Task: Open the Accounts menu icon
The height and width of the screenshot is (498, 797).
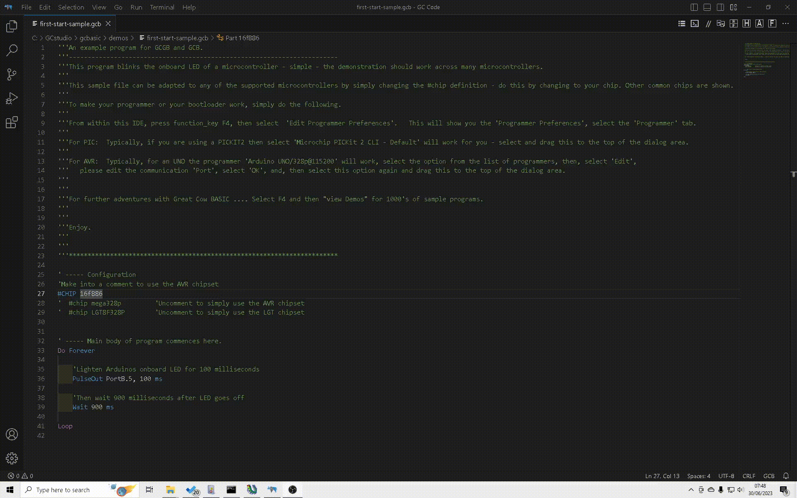Action: point(12,435)
